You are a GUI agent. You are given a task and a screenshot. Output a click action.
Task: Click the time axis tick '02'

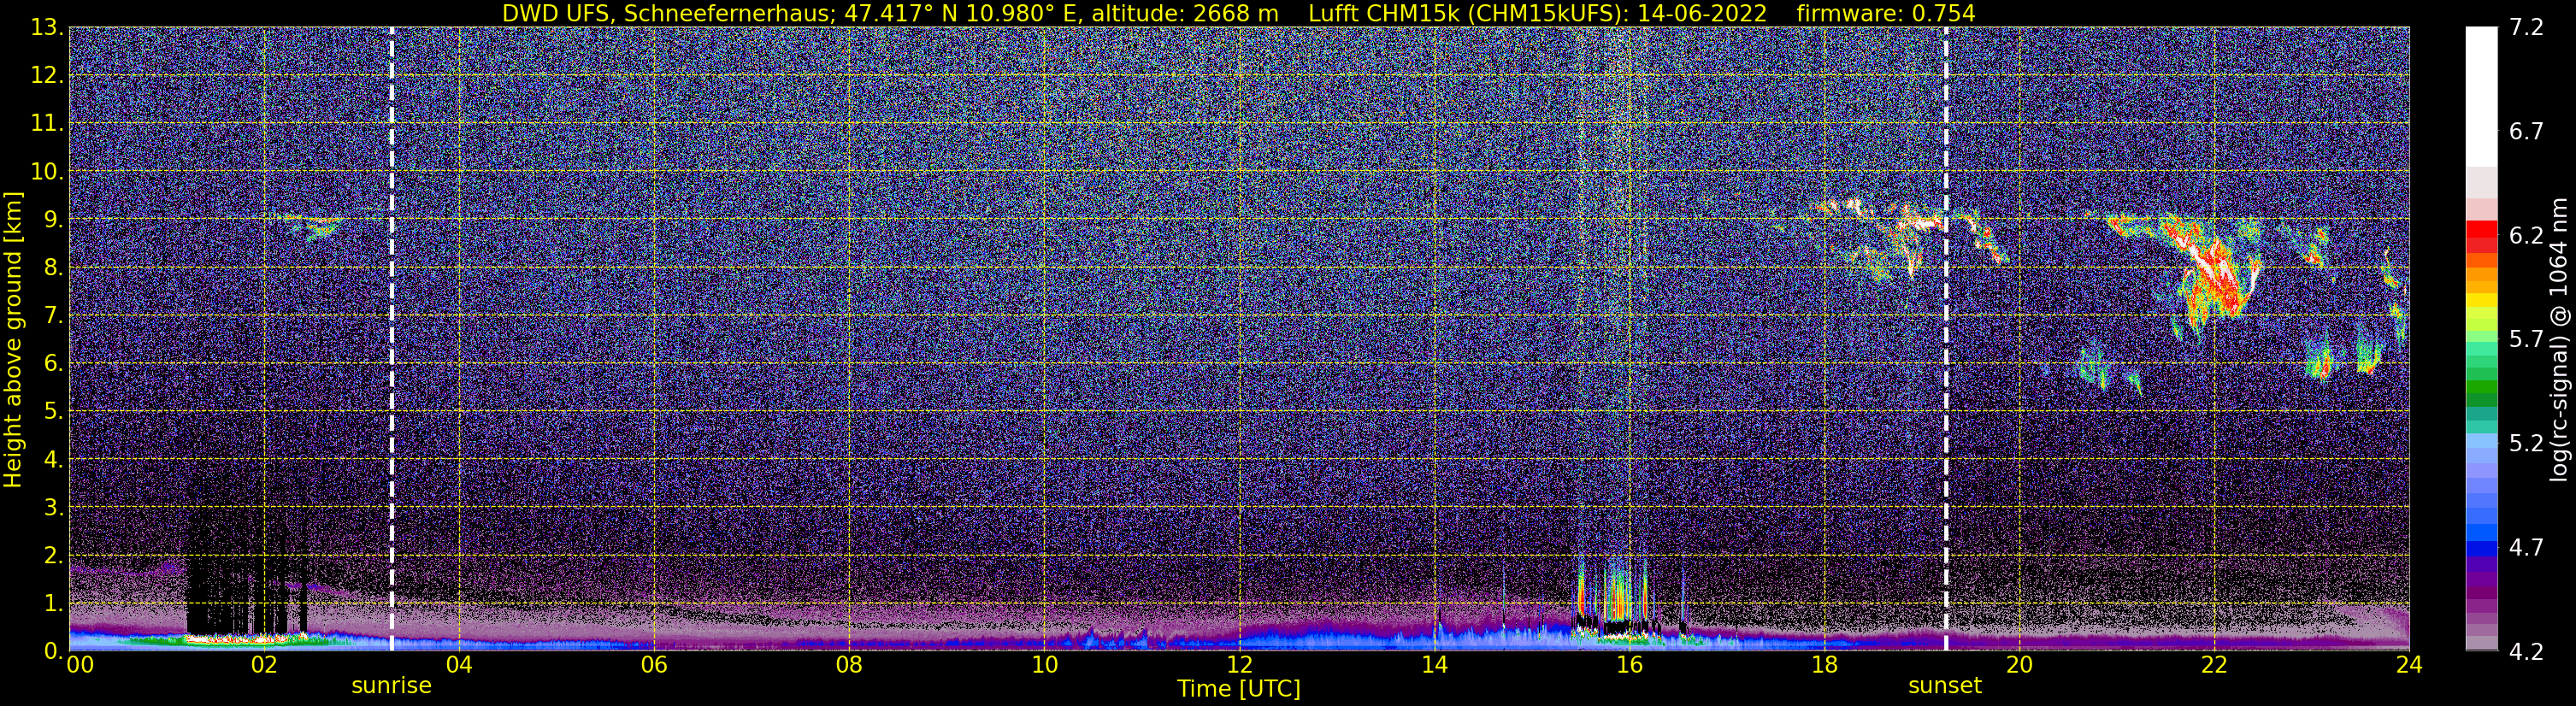(x=264, y=664)
